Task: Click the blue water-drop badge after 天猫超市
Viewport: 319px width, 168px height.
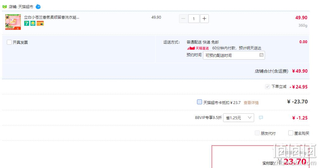Action: (38, 7)
